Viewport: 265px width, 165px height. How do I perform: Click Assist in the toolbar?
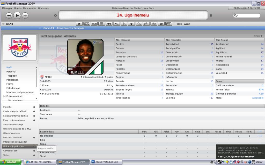[x=187, y=24]
